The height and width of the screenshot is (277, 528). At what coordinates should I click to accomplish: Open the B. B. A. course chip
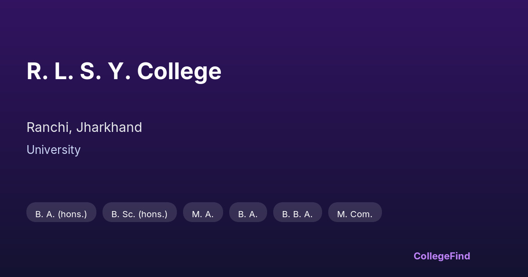click(x=297, y=214)
